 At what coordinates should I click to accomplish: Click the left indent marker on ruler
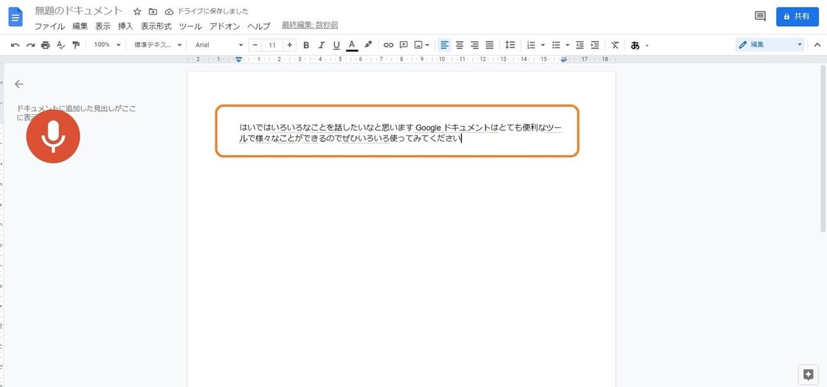tap(238, 60)
